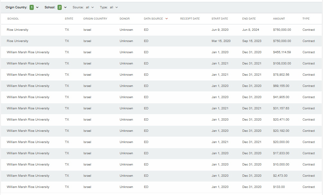The width and height of the screenshot is (323, 195).
Task: Open the Origin Country filter dropdown
Action: click(x=22, y=7)
